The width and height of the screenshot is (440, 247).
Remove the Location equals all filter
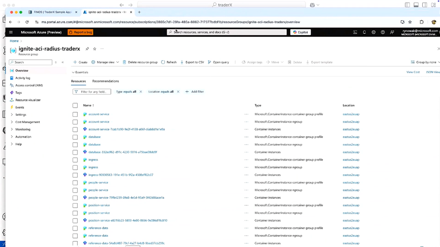tap(178, 92)
